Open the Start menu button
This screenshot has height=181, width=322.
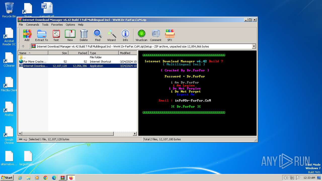coord(7,177)
